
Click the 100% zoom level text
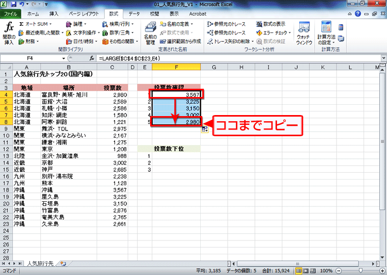click(326, 271)
